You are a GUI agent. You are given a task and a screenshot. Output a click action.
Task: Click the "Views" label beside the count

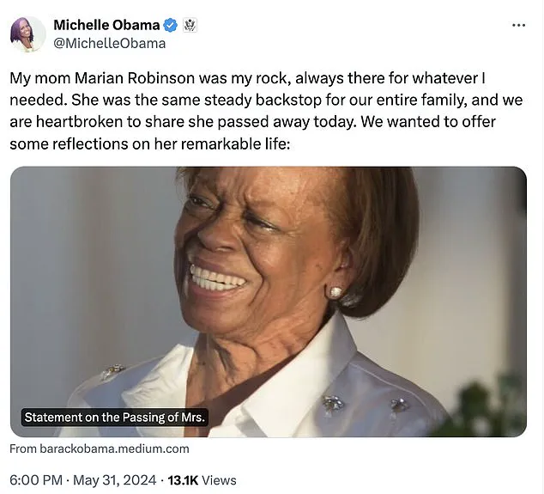[220, 480]
